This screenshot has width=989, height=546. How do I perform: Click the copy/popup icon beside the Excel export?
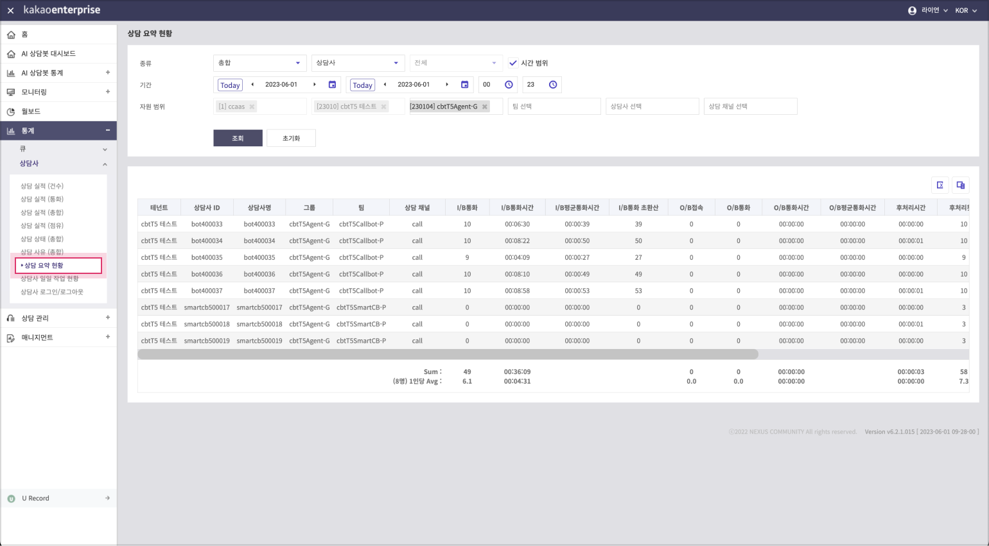pyautogui.click(x=960, y=185)
